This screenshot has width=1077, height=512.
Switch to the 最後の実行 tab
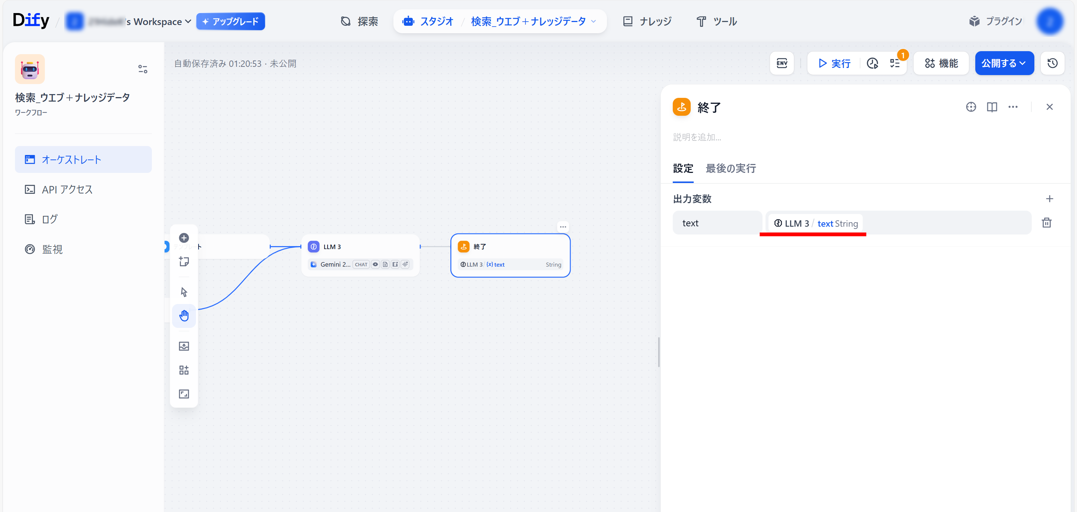730,169
